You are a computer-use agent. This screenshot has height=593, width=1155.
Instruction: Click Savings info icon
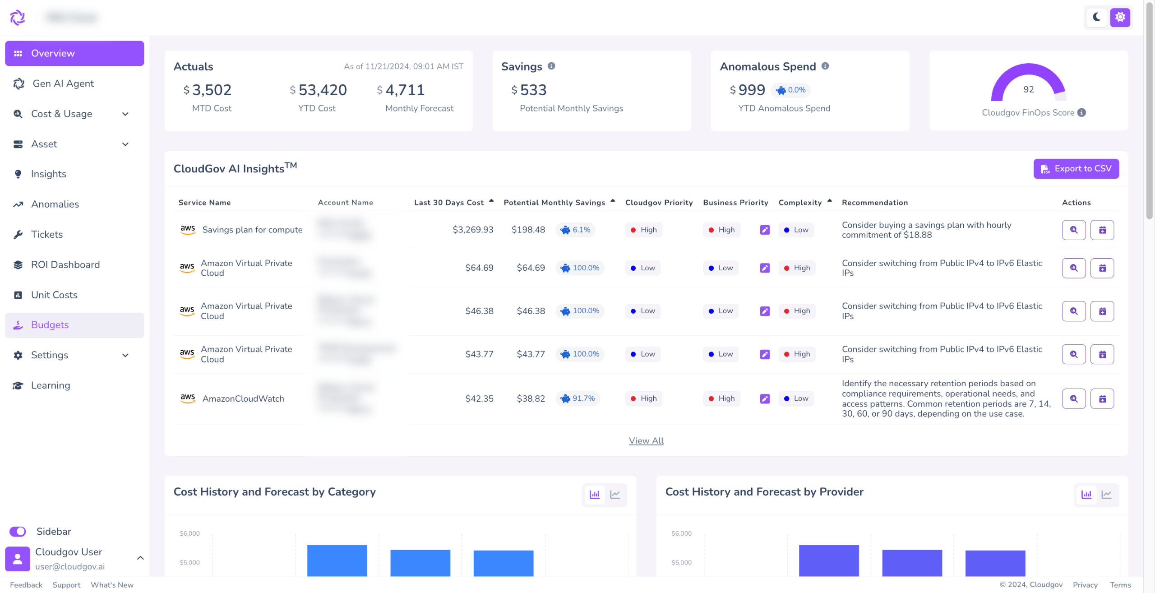551,66
